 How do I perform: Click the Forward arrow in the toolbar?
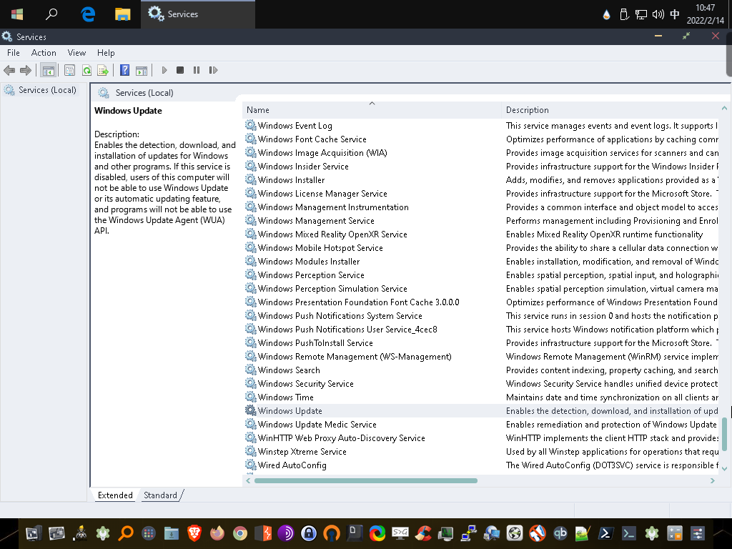point(26,71)
